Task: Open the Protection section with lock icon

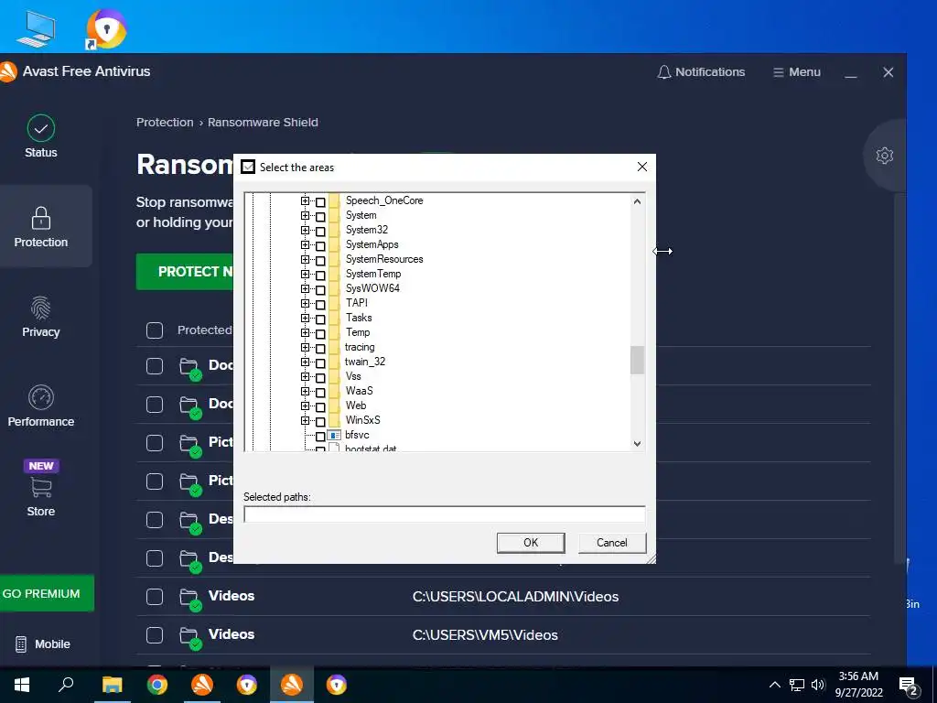Action: (x=40, y=226)
